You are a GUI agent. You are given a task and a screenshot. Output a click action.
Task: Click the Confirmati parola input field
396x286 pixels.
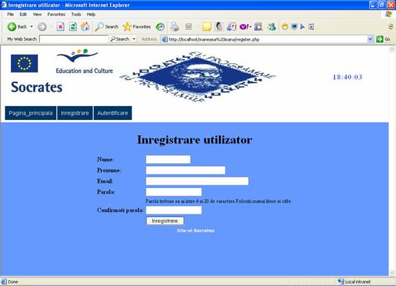[174, 210]
